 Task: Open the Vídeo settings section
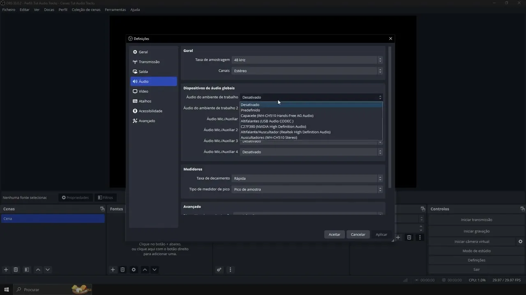point(153,91)
